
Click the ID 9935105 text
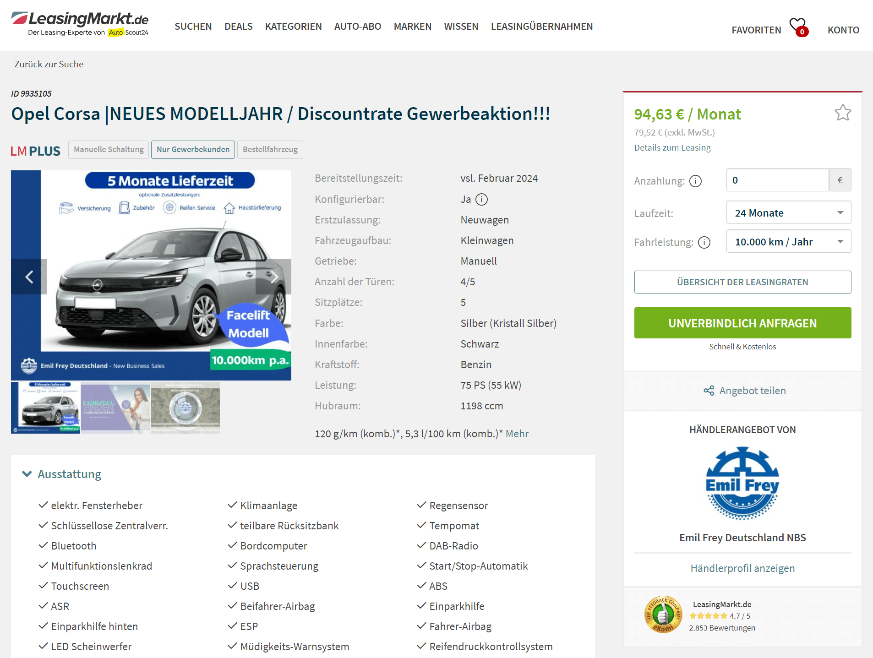[31, 93]
